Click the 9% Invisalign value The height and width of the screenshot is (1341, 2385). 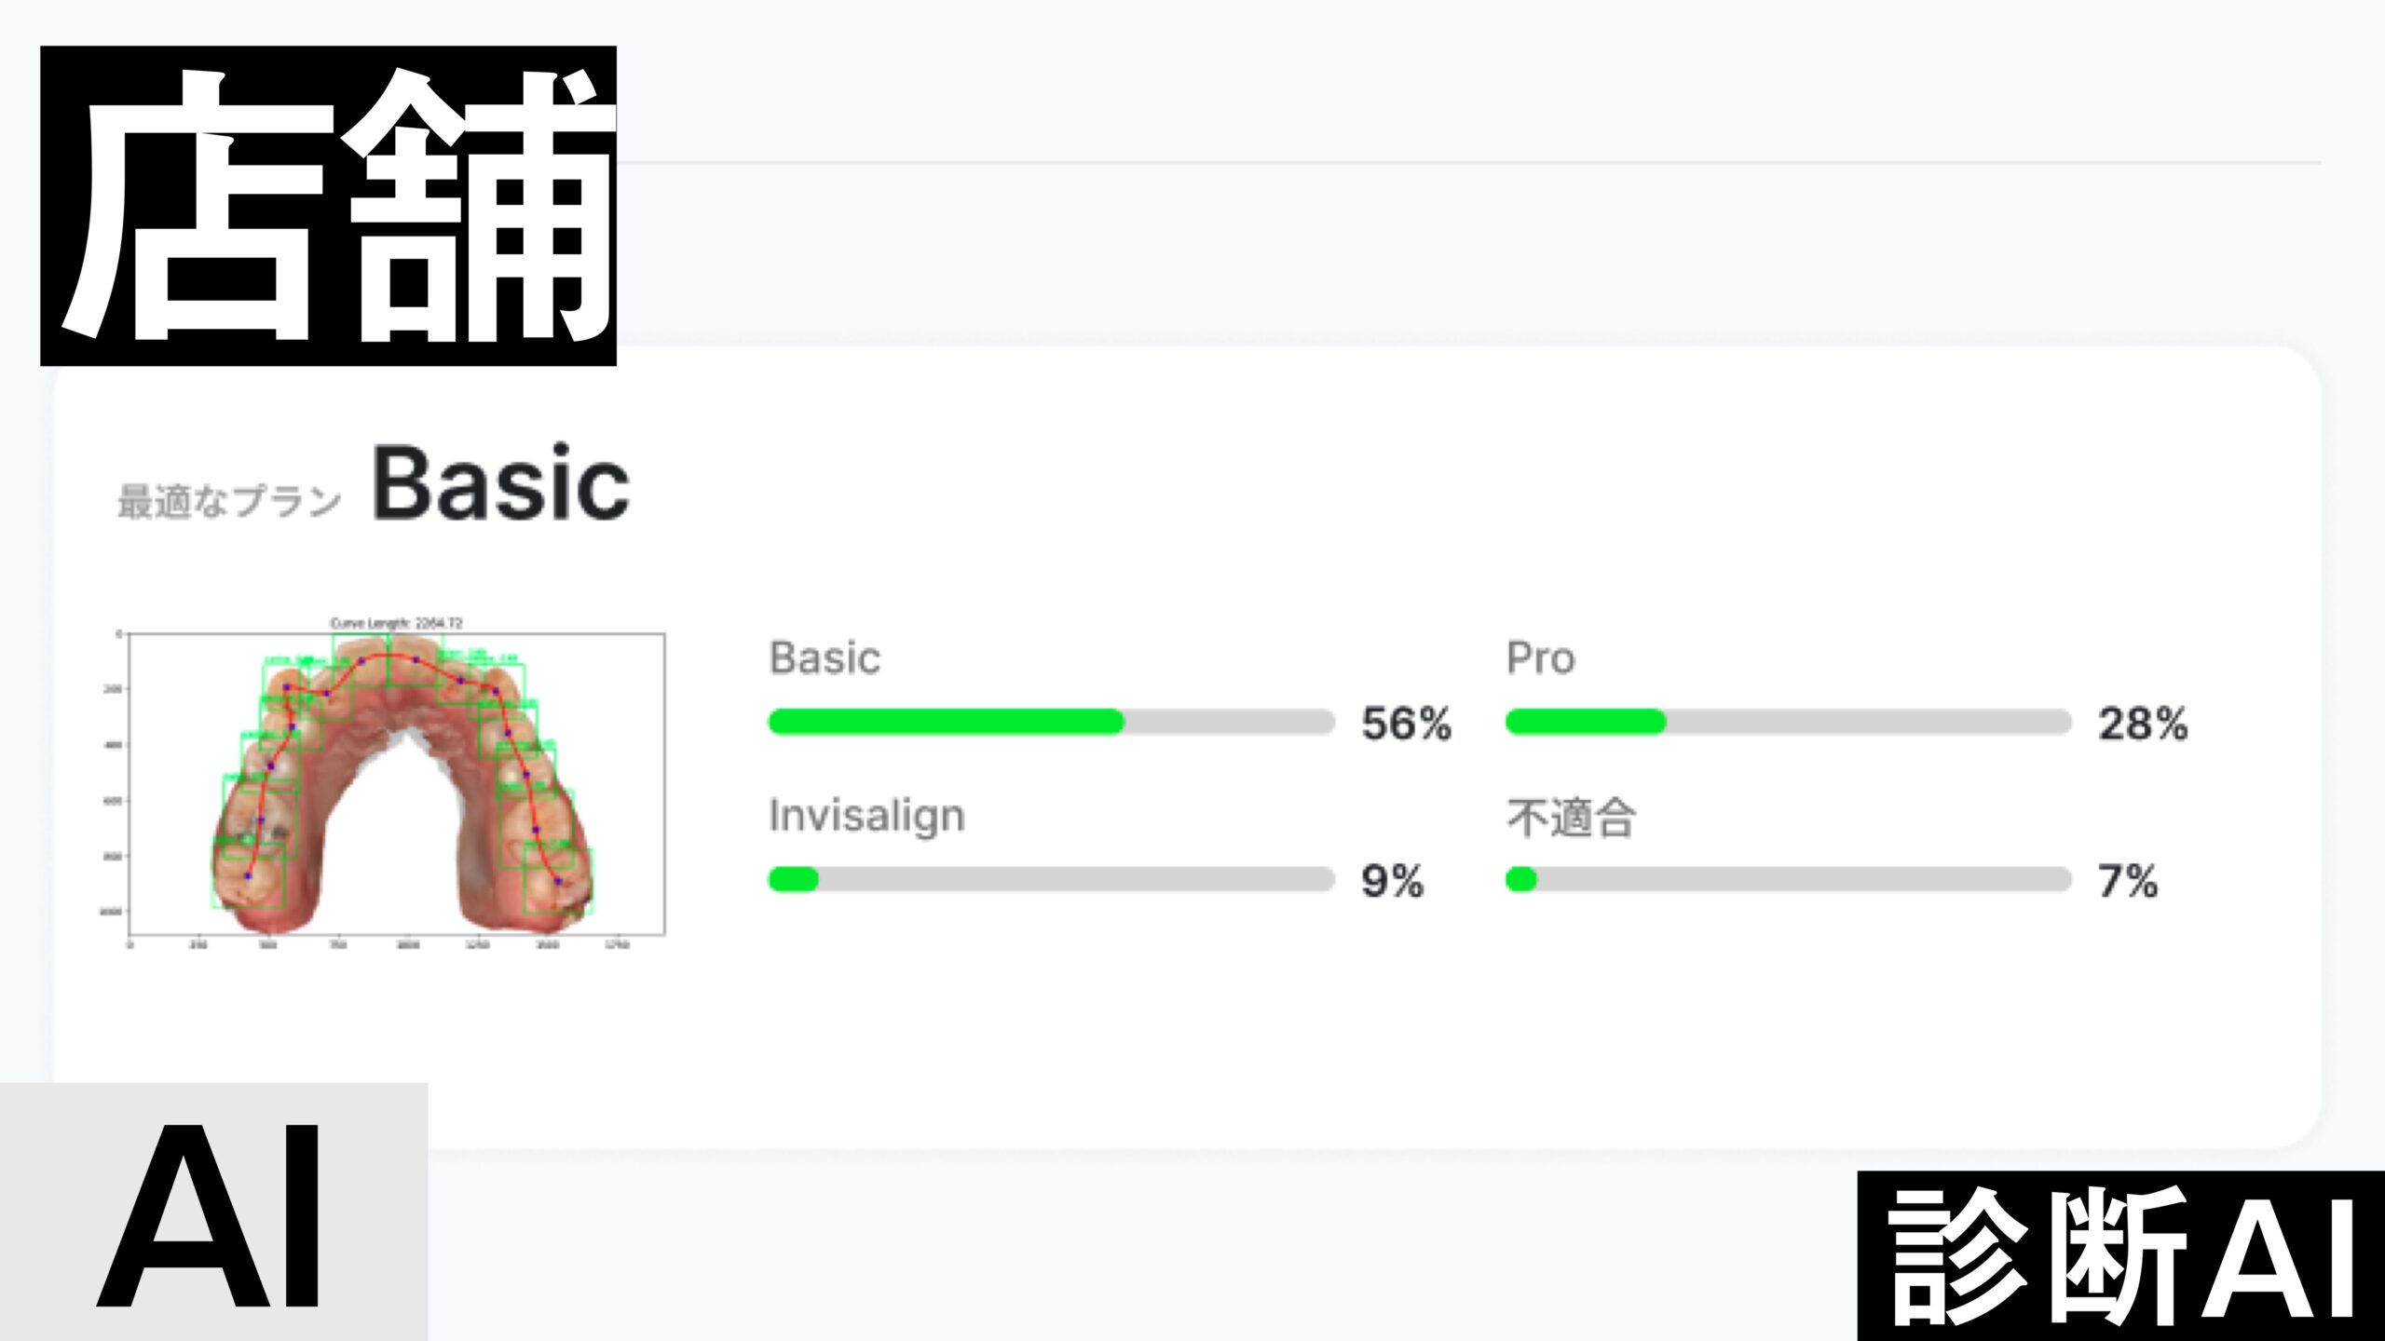pos(1392,881)
